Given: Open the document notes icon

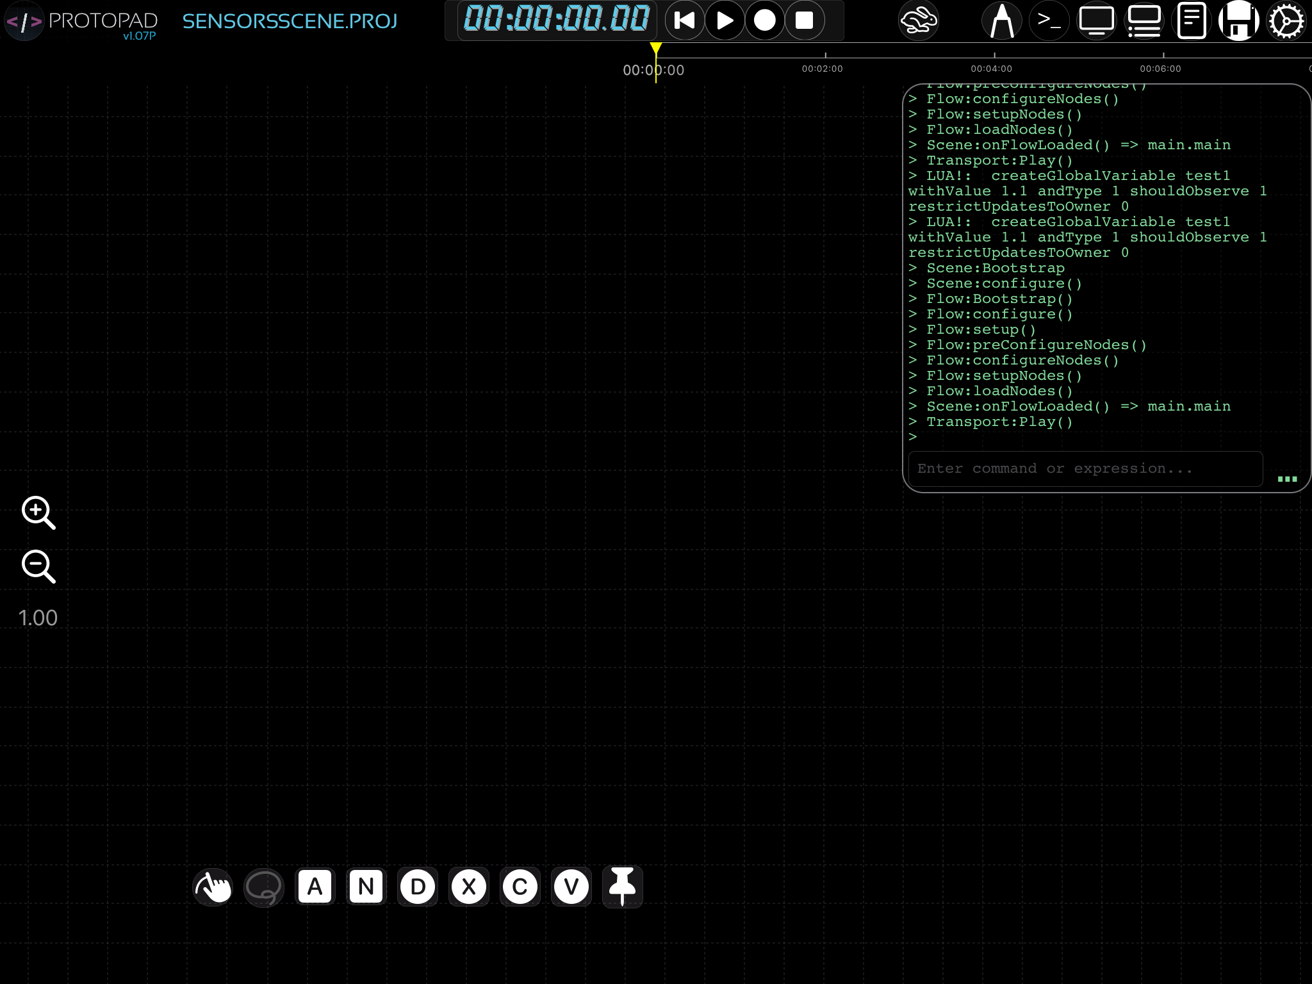Looking at the screenshot, I should click(x=1192, y=20).
